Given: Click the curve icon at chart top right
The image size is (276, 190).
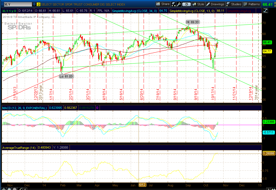Looking at the screenshot, I should click(x=265, y=11).
